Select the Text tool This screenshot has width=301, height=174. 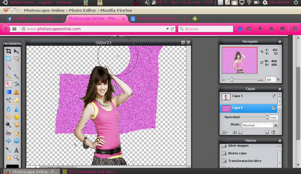pyautogui.click(x=16, y=150)
